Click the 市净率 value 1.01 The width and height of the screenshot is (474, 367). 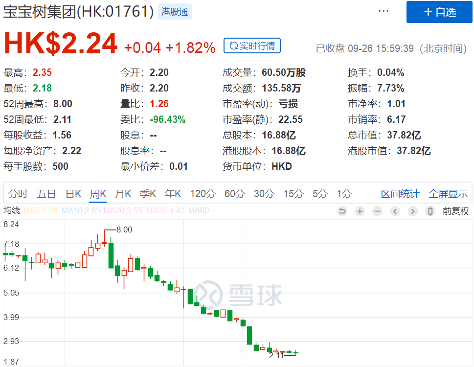point(396,104)
